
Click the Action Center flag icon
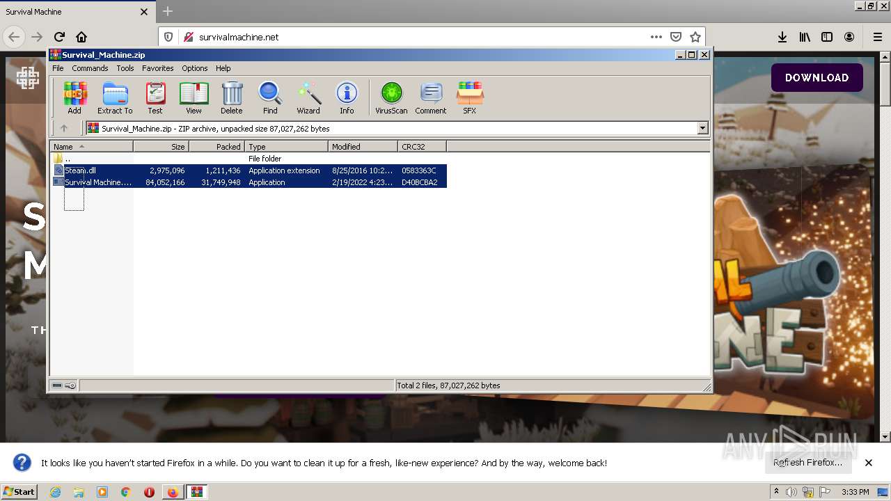pyautogui.click(x=824, y=492)
